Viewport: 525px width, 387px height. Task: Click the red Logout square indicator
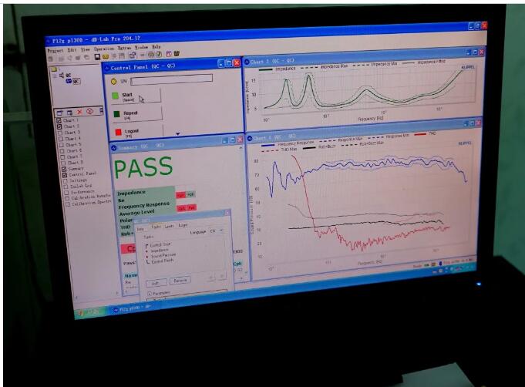click(118, 133)
